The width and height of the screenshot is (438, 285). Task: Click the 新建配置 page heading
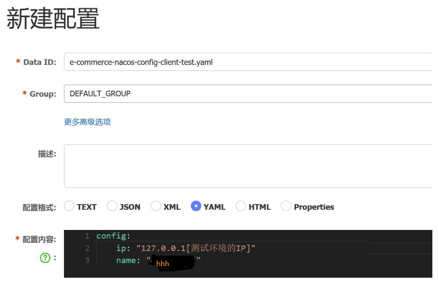53,19
